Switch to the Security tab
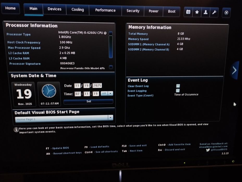 coord(133,11)
